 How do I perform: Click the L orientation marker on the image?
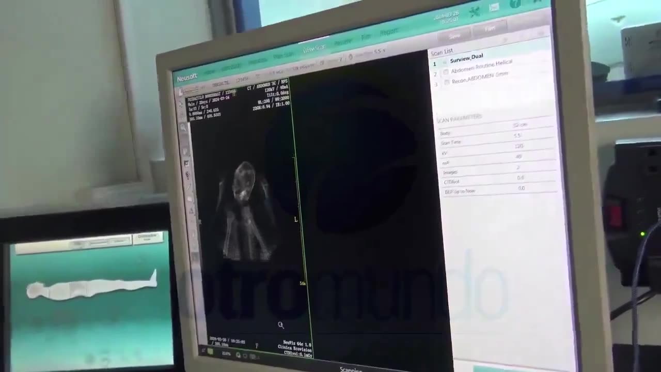(x=296, y=220)
